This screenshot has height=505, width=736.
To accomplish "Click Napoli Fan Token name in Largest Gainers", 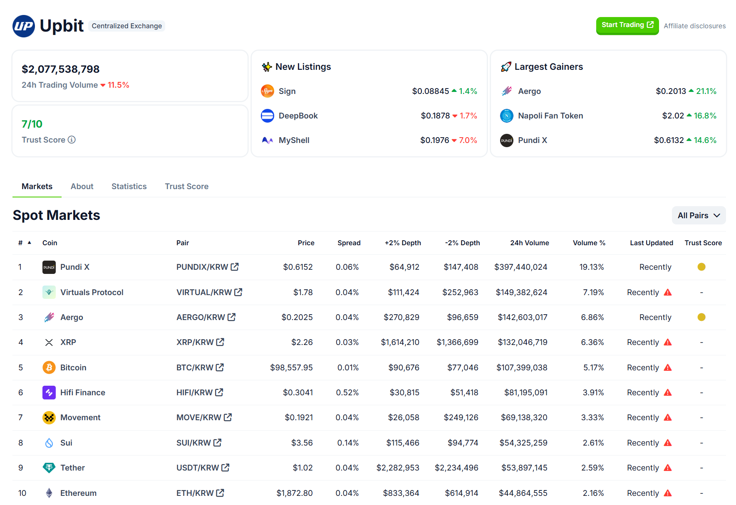I will point(550,116).
